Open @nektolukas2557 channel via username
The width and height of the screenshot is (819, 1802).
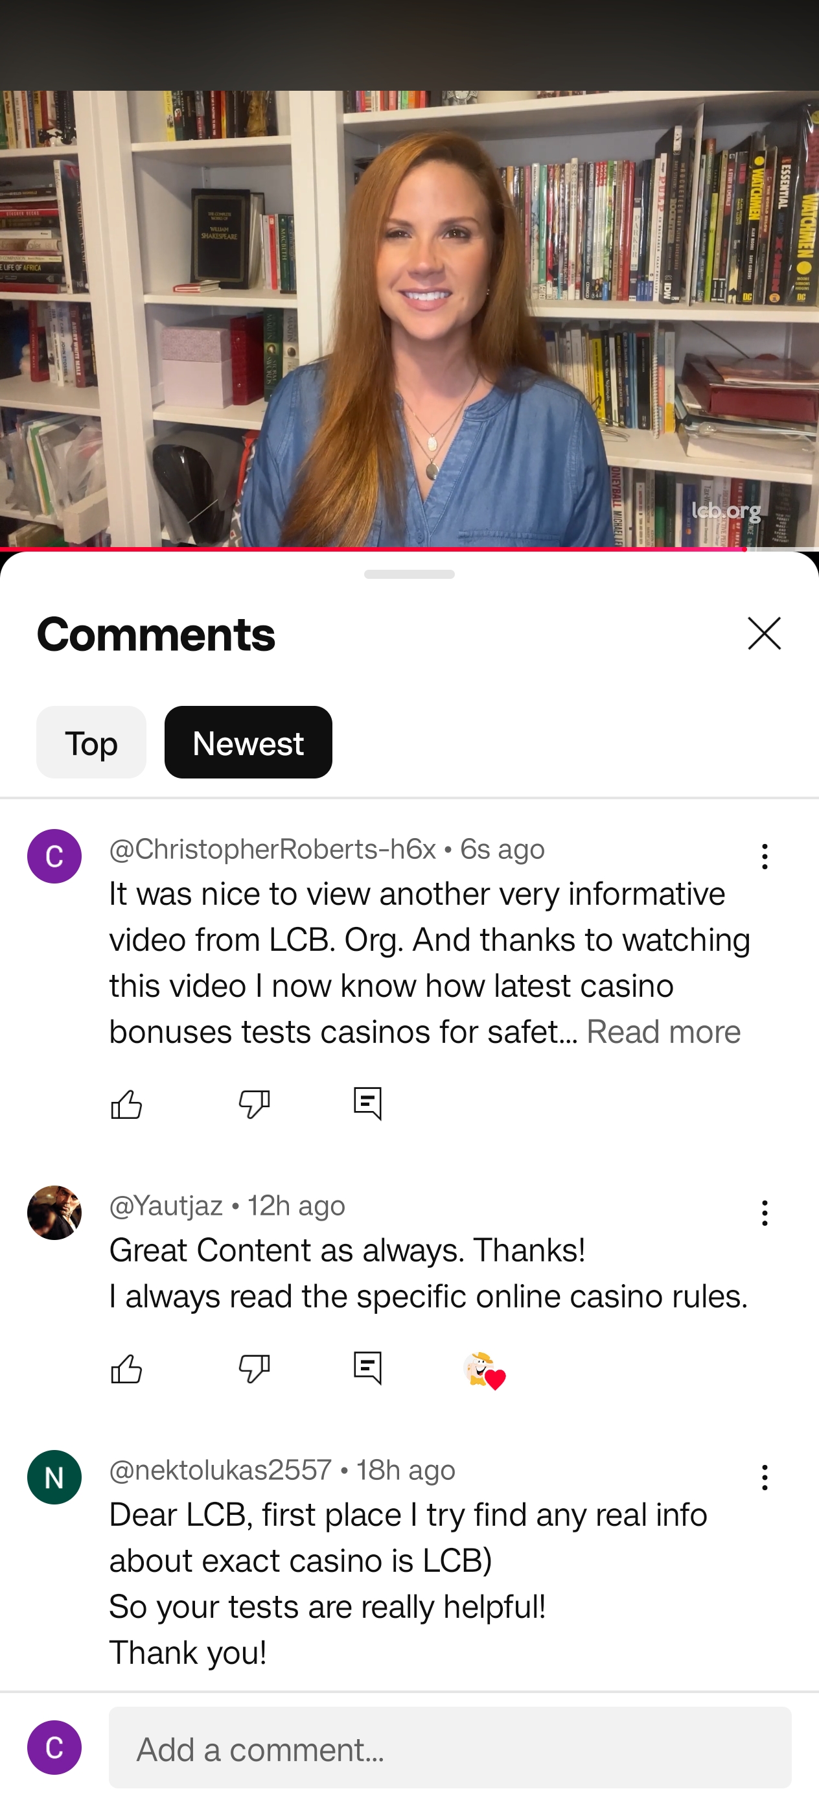[x=220, y=1469]
